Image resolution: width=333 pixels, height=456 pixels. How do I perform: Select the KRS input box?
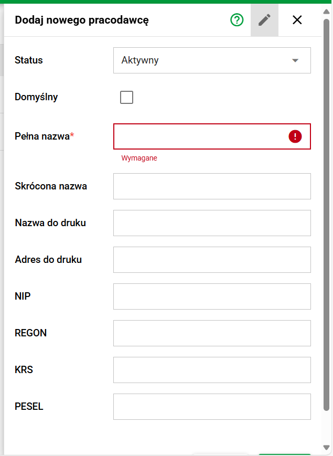point(212,370)
